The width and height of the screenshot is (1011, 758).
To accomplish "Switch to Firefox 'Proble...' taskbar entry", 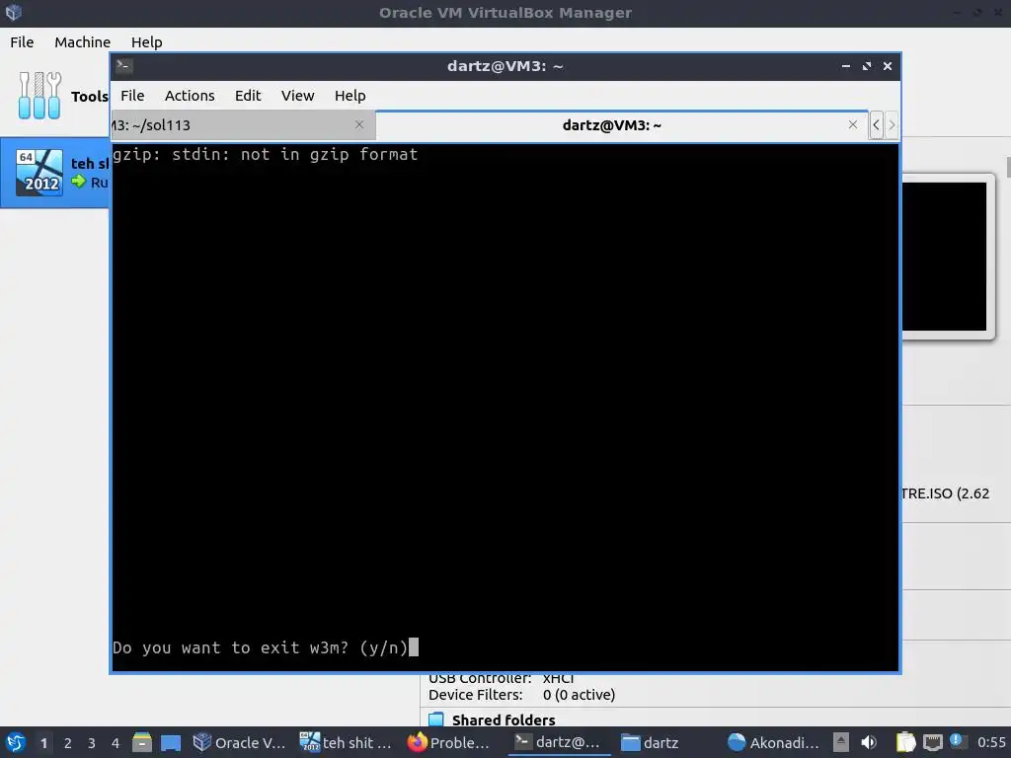I will (449, 742).
